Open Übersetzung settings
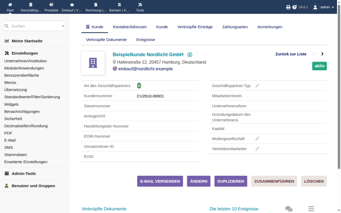The image size is (341, 213). (15, 90)
